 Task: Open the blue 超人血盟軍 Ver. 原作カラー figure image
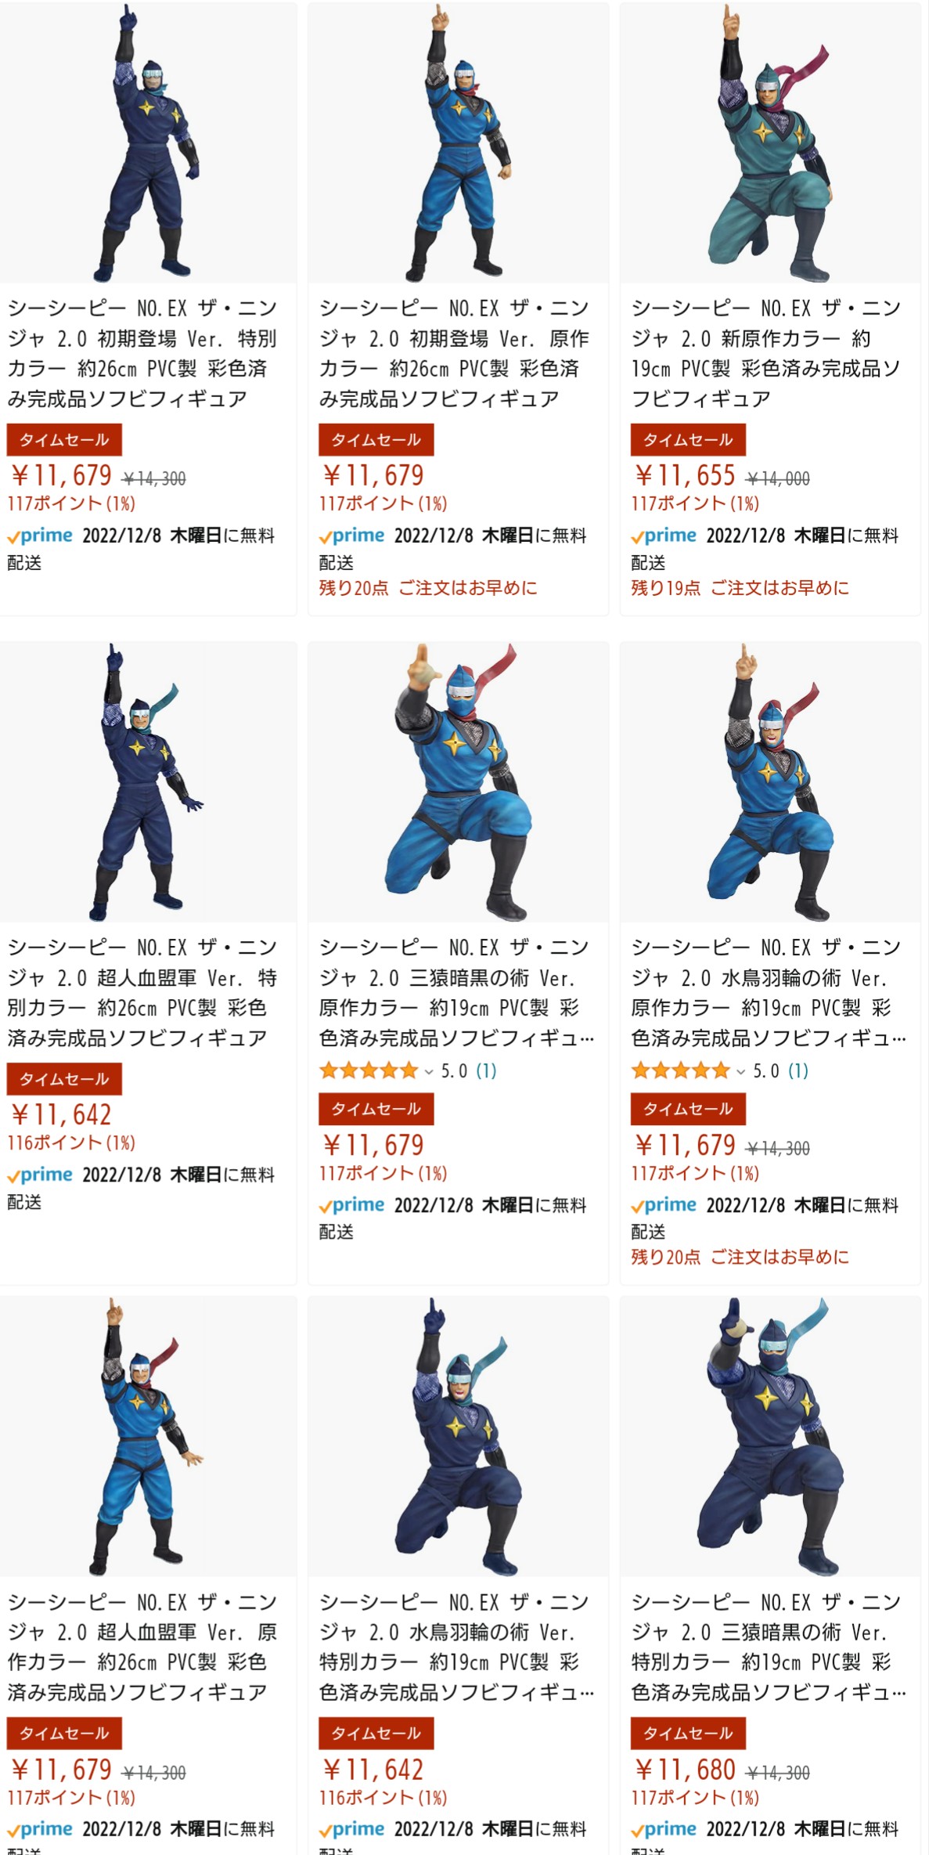[148, 1436]
